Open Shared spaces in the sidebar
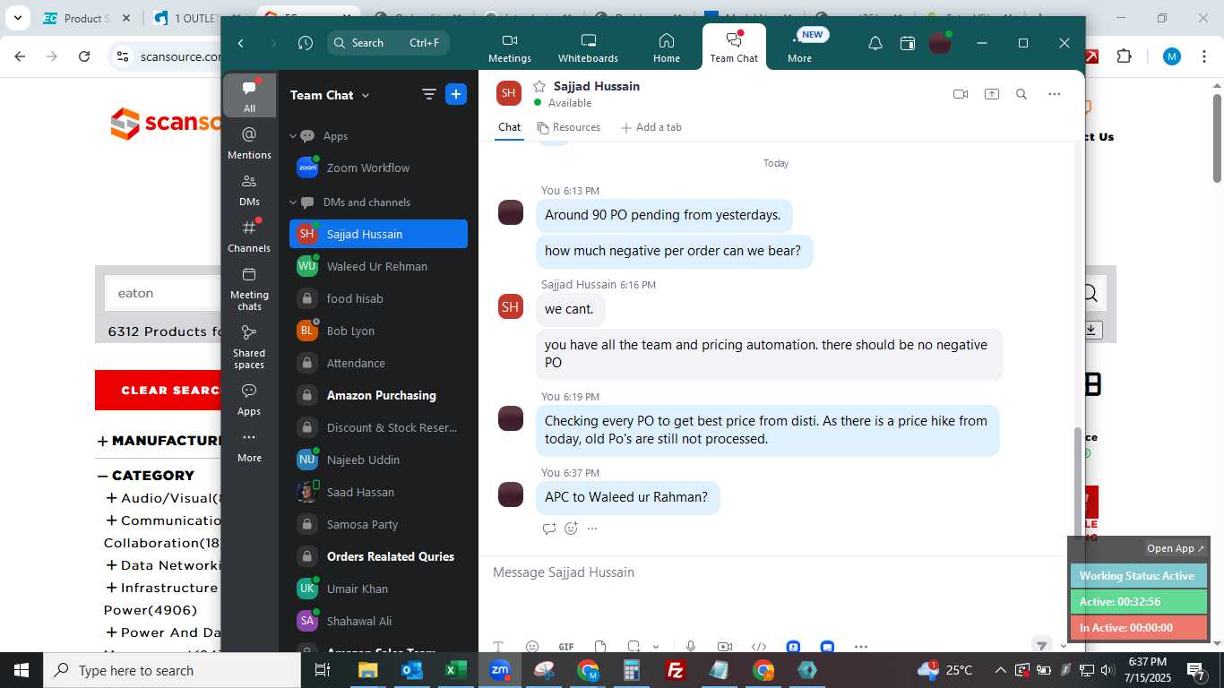Screen dimensions: 1224x688 pyautogui.click(x=249, y=346)
